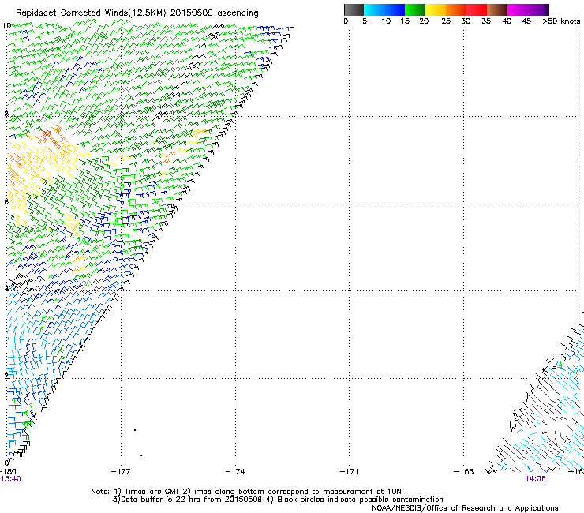Click the '-180' longitude axis label
This screenshot has height=513, width=584.
tap(8, 472)
